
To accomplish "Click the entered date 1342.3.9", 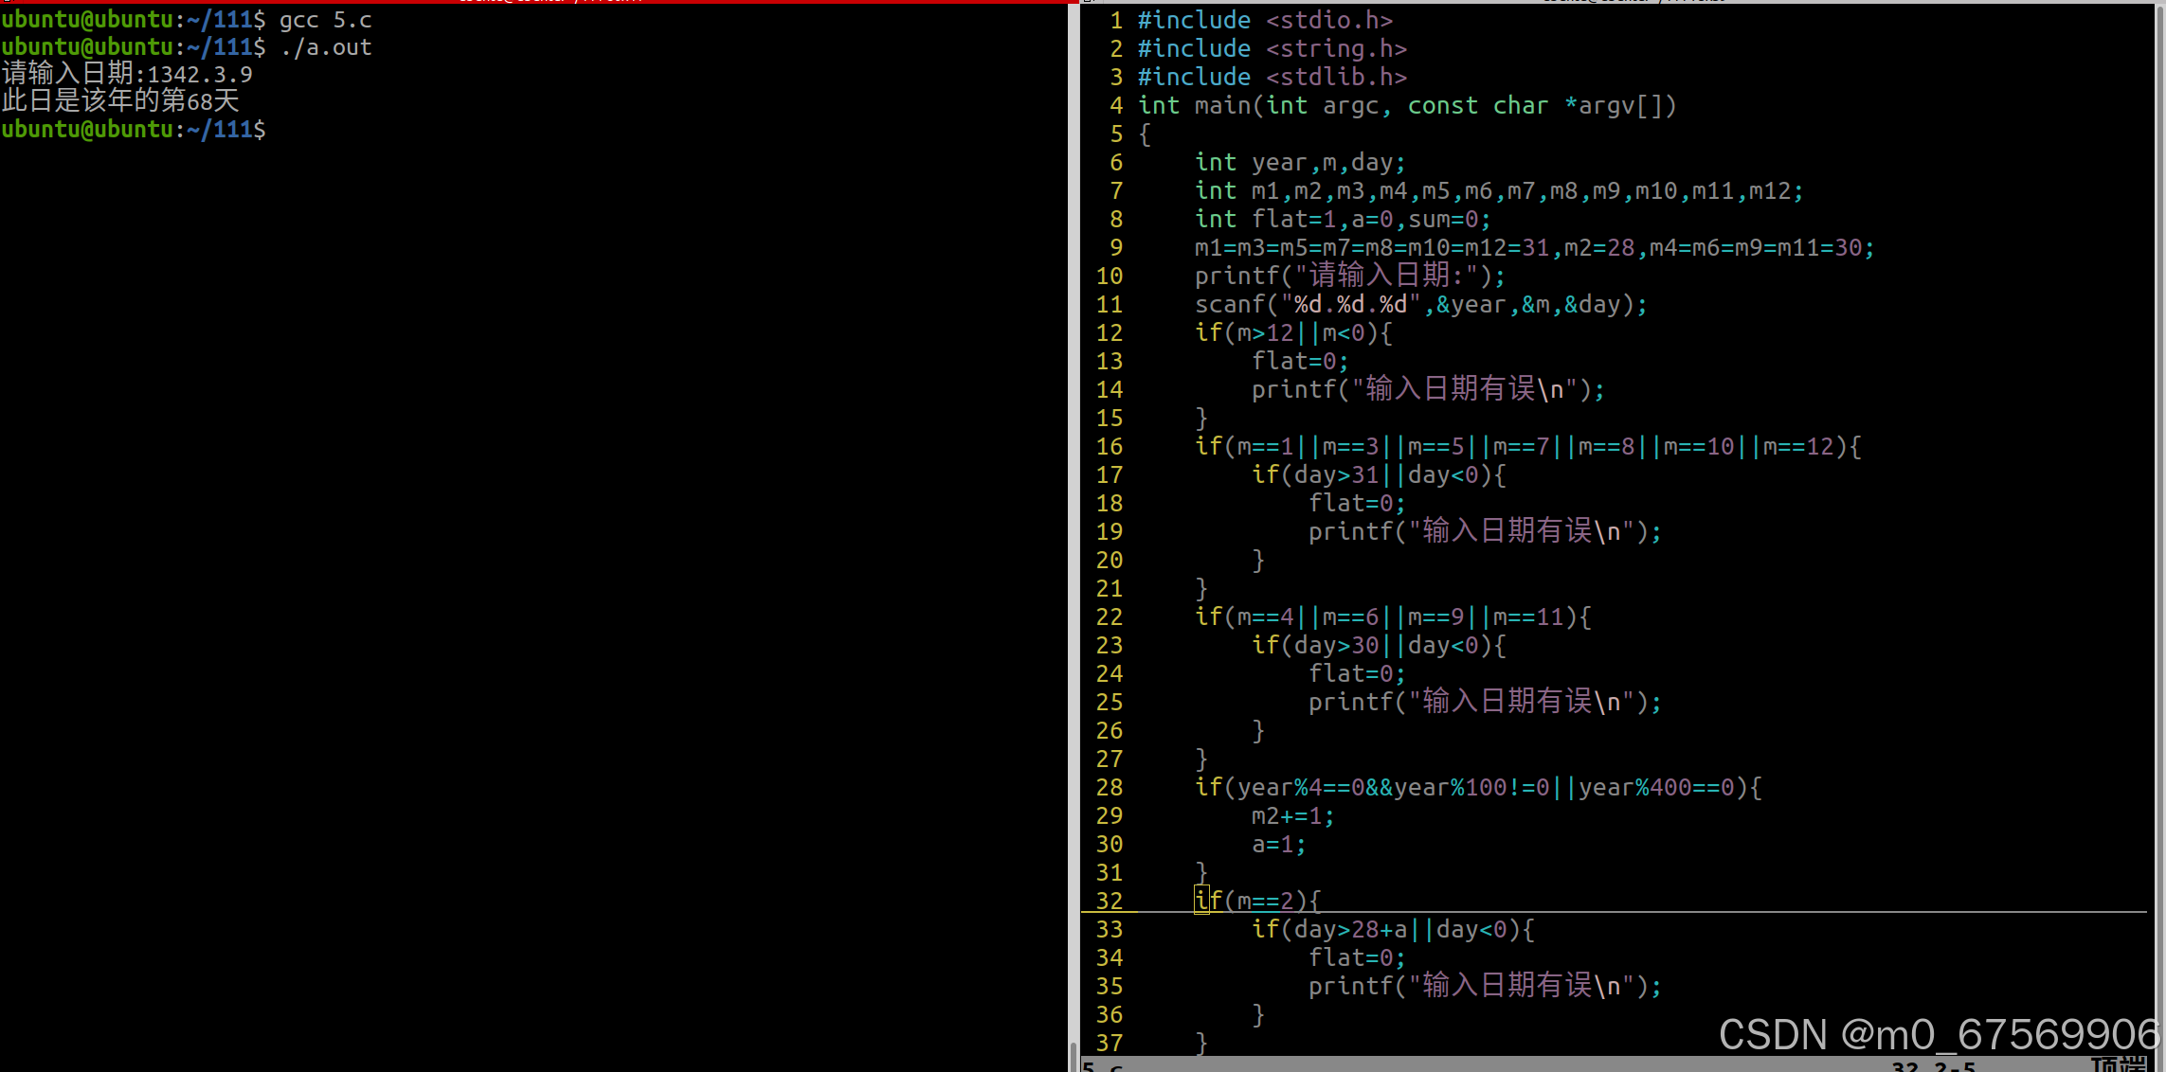I will click(200, 75).
